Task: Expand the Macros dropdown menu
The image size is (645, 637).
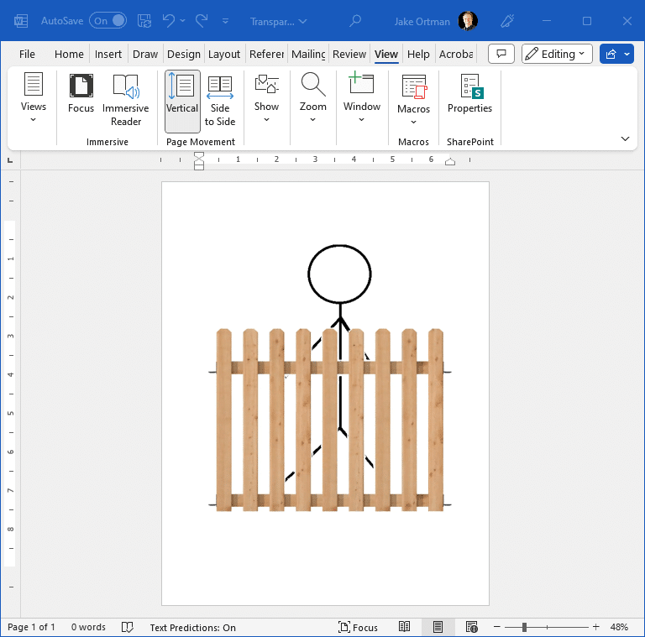Action: [x=413, y=100]
